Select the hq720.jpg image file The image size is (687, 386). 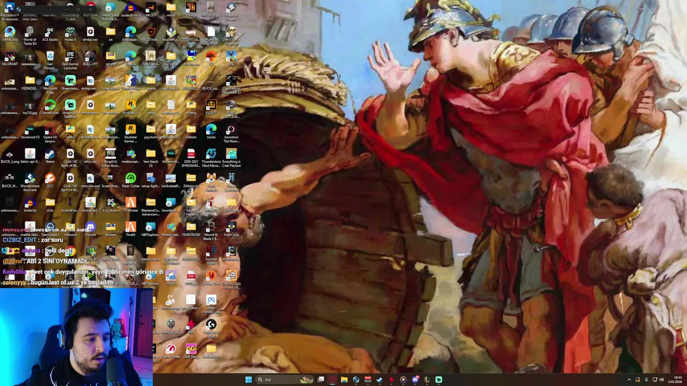[x=30, y=108]
